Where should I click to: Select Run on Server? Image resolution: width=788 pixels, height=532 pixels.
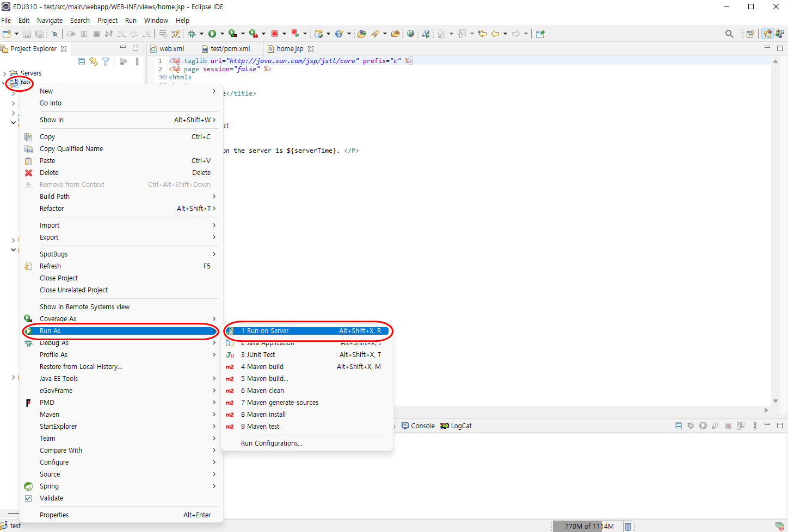click(x=308, y=330)
